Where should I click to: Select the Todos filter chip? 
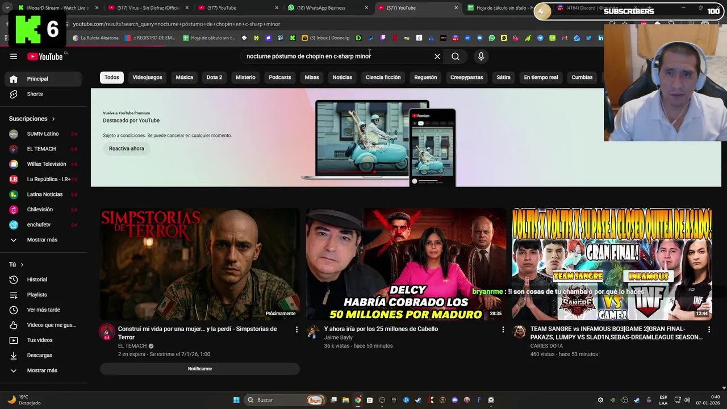tap(112, 77)
